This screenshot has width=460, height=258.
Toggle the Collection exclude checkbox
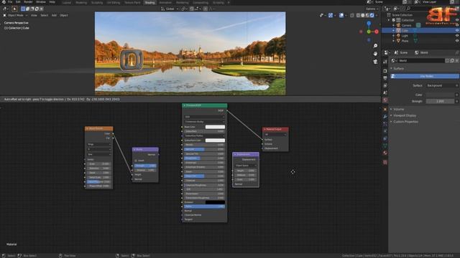tap(394, 20)
